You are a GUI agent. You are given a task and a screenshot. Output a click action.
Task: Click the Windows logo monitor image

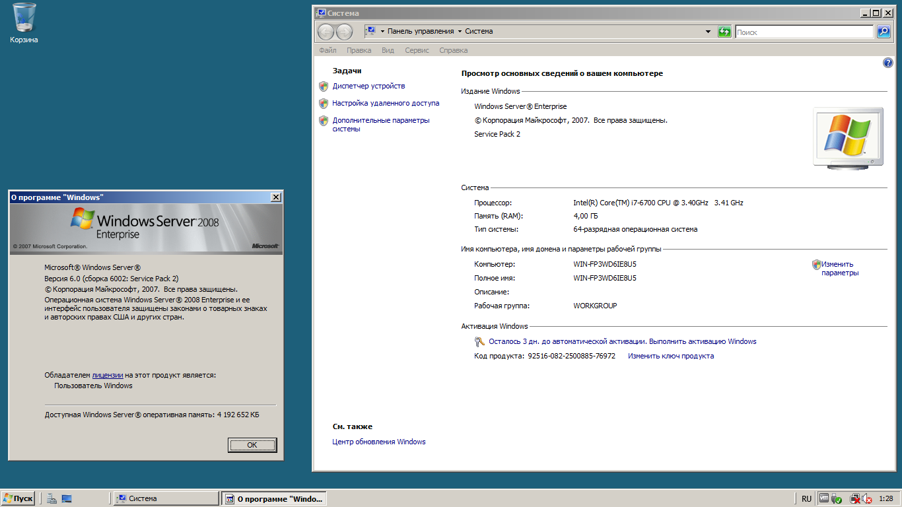pos(848,139)
